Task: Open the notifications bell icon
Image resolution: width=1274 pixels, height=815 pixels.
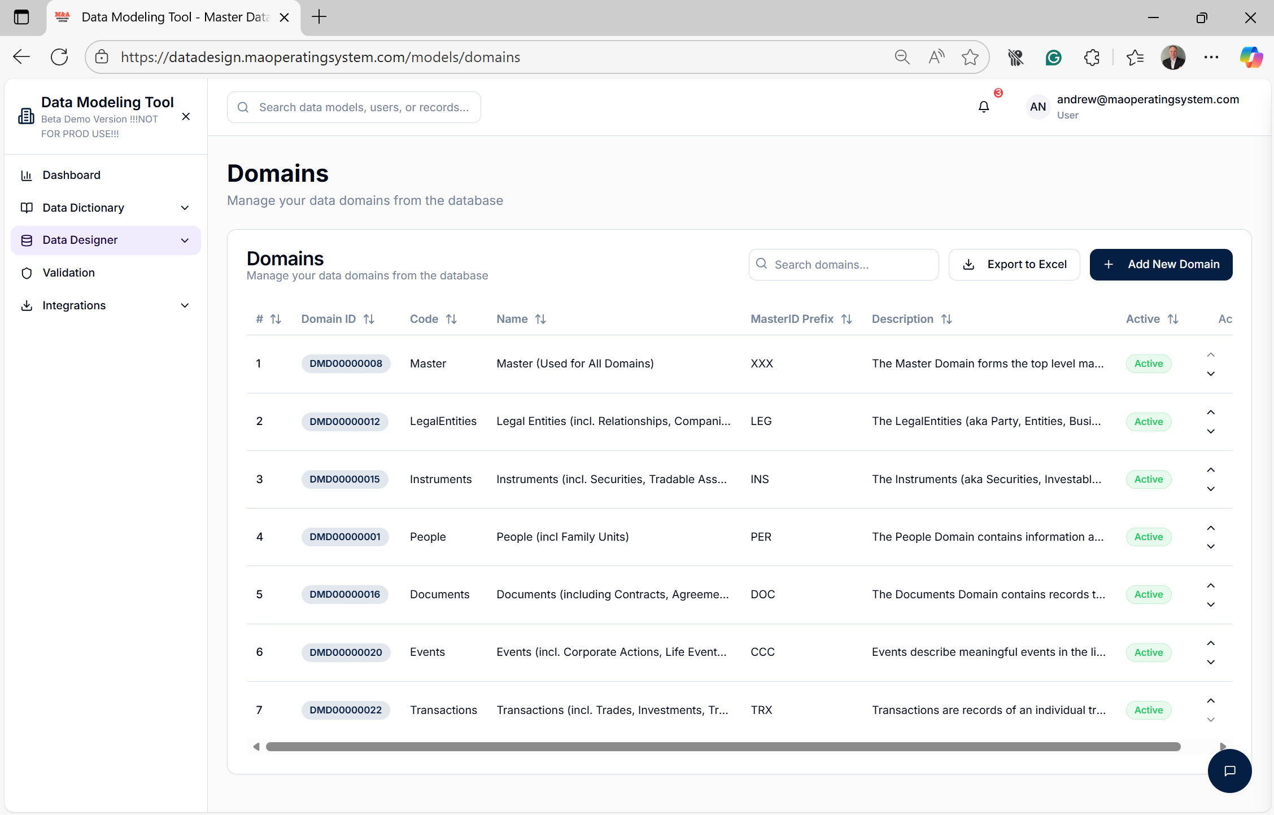Action: tap(984, 107)
